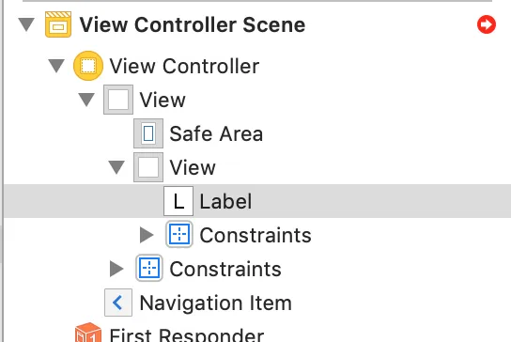Click the nested View square icon

click(148, 167)
